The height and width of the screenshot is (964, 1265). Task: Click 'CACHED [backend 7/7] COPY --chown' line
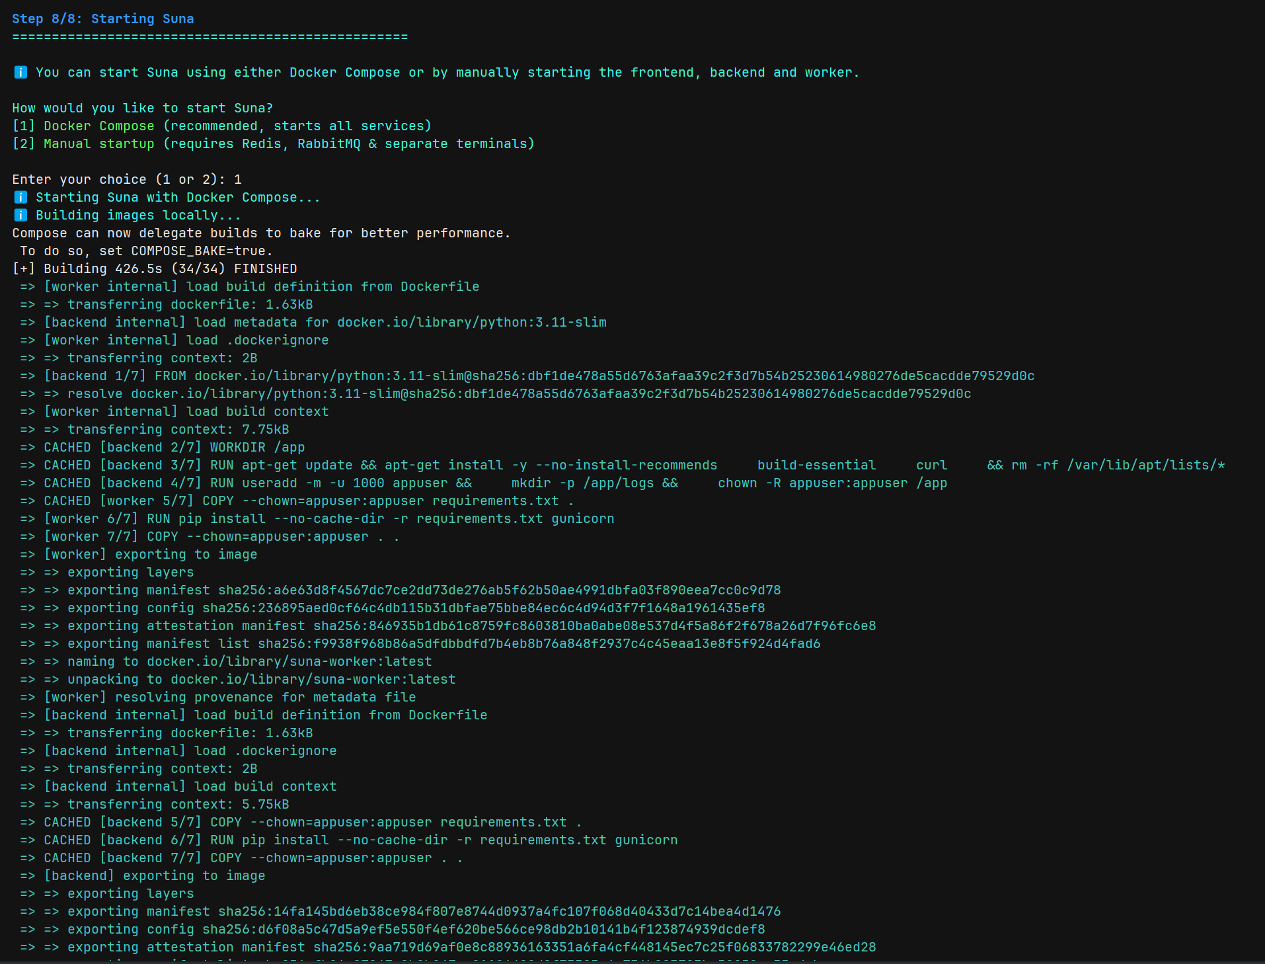[242, 858]
